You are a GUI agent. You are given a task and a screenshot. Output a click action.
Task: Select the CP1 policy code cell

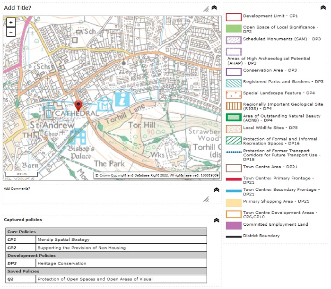pyautogui.click(x=21, y=240)
